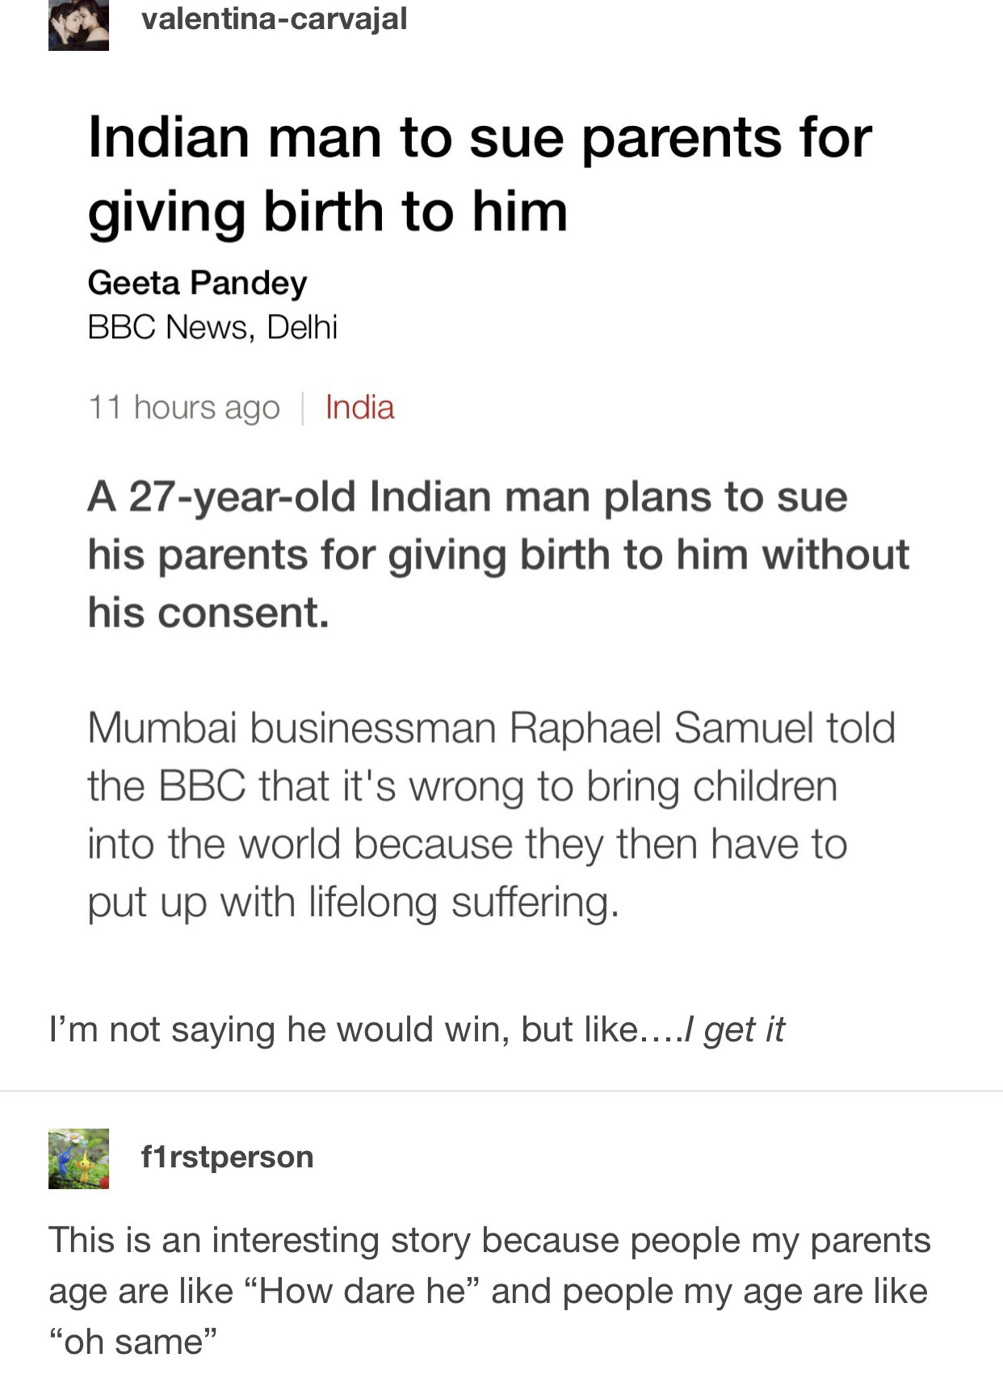The width and height of the screenshot is (1003, 1395).
Task: Click the BBC News, Delhi byline
Action: point(212,327)
